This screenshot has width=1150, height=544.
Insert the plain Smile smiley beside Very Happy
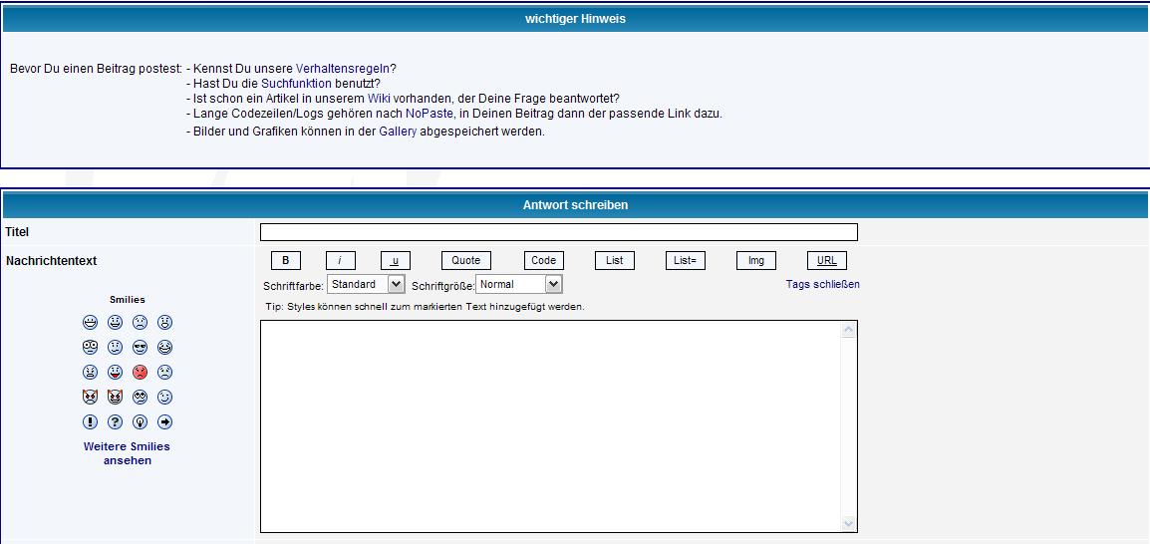[116, 322]
